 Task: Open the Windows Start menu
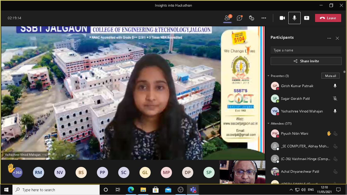tap(6, 190)
